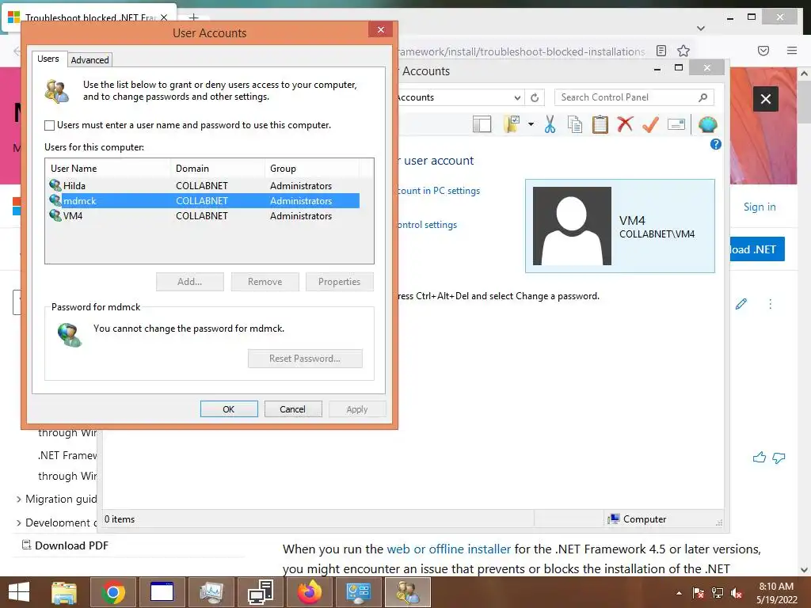Open the Windows Start button
The image size is (811, 608).
click(19, 592)
